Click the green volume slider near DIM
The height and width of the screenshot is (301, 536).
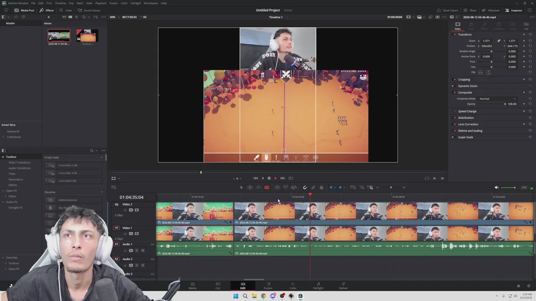coord(508,187)
